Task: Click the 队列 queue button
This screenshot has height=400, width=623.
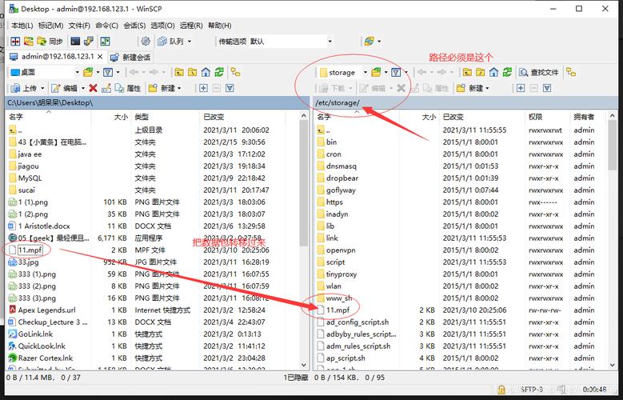Action: [171, 42]
